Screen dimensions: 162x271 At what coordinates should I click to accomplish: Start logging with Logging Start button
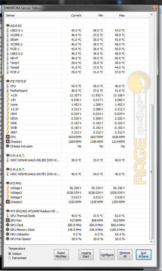pyautogui.click(x=86, y=255)
